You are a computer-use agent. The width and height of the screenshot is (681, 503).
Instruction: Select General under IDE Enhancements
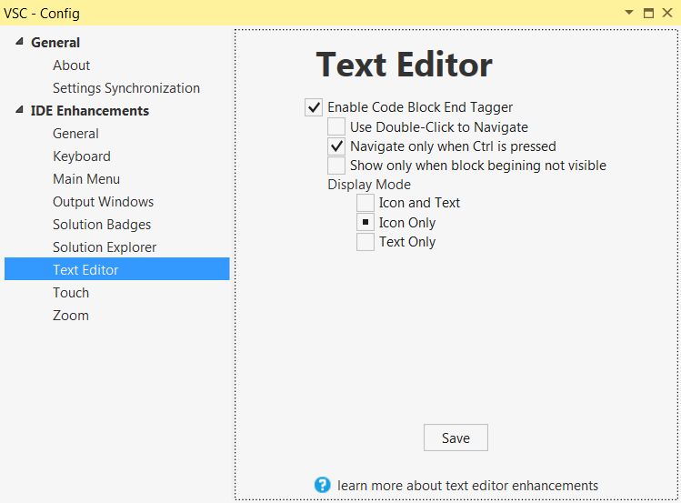75,134
